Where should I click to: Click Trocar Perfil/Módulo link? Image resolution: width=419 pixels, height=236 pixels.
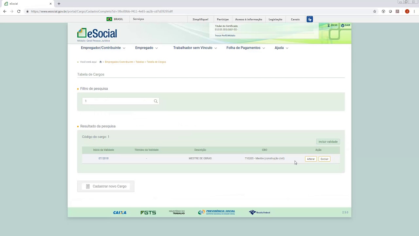225,35
